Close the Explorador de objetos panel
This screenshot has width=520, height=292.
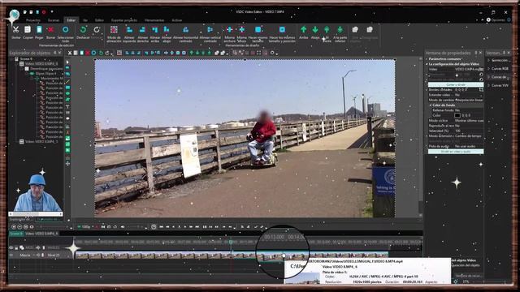tap(59, 53)
